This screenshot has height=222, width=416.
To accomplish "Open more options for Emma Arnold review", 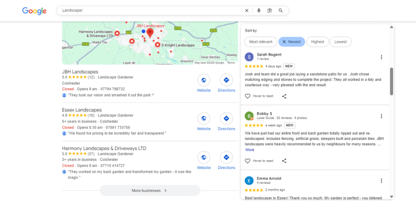I will coord(381,181).
